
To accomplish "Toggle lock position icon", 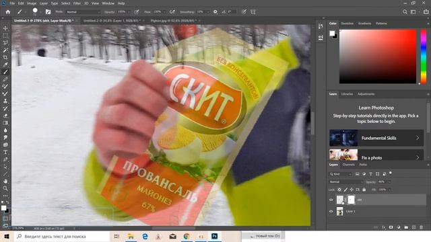I will point(352,190).
